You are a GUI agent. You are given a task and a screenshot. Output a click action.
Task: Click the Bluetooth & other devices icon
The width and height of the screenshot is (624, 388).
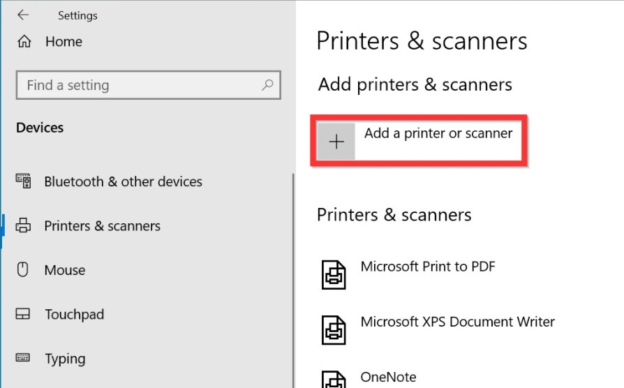[23, 181]
